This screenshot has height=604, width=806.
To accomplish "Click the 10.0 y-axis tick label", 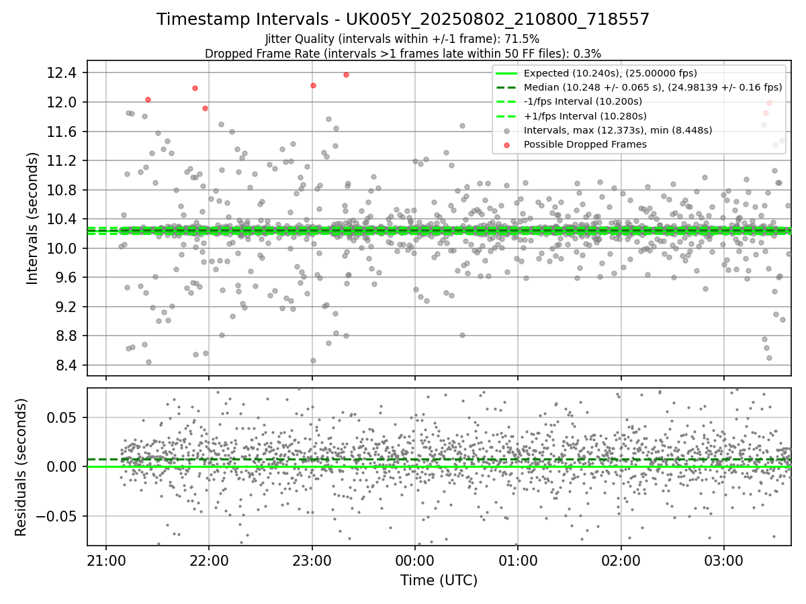I will point(62,248).
